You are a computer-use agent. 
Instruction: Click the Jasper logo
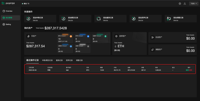coord(8,3)
